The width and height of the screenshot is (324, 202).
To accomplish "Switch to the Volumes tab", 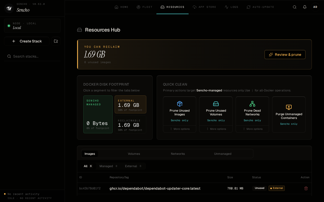I will tap(134, 154).
